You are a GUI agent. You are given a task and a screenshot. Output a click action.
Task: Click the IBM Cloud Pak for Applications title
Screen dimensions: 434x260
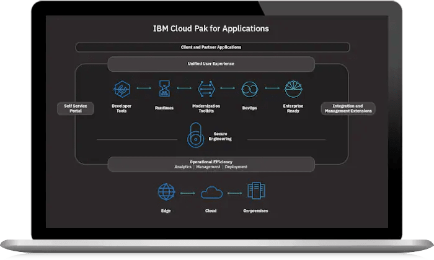pos(211,28)
